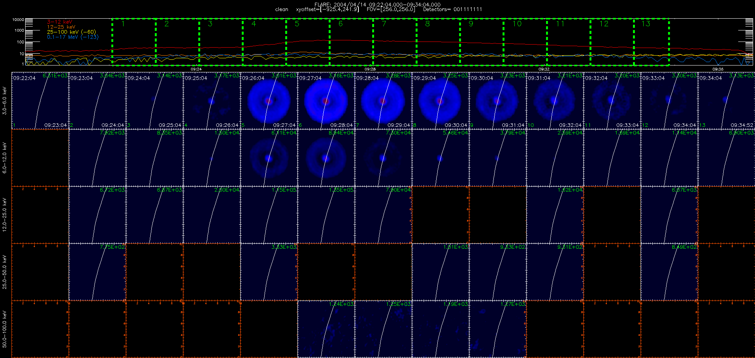Image resolution: width=755 pixels, height=358 pixels.
Task: Open the 6.0-12.0 keV image labeled 5.46E+04
Action: (440, 158)
